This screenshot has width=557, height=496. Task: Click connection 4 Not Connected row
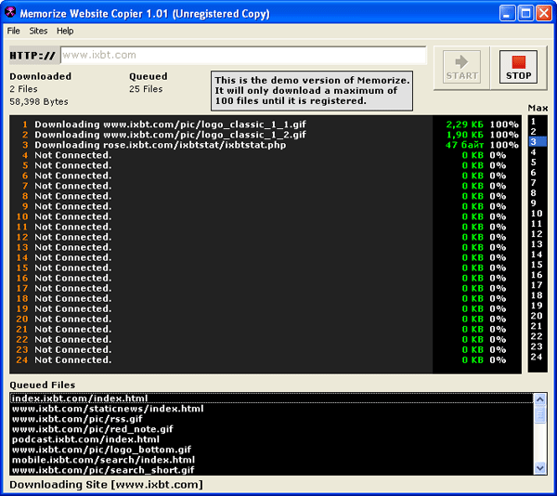click(x=266, y=155)
